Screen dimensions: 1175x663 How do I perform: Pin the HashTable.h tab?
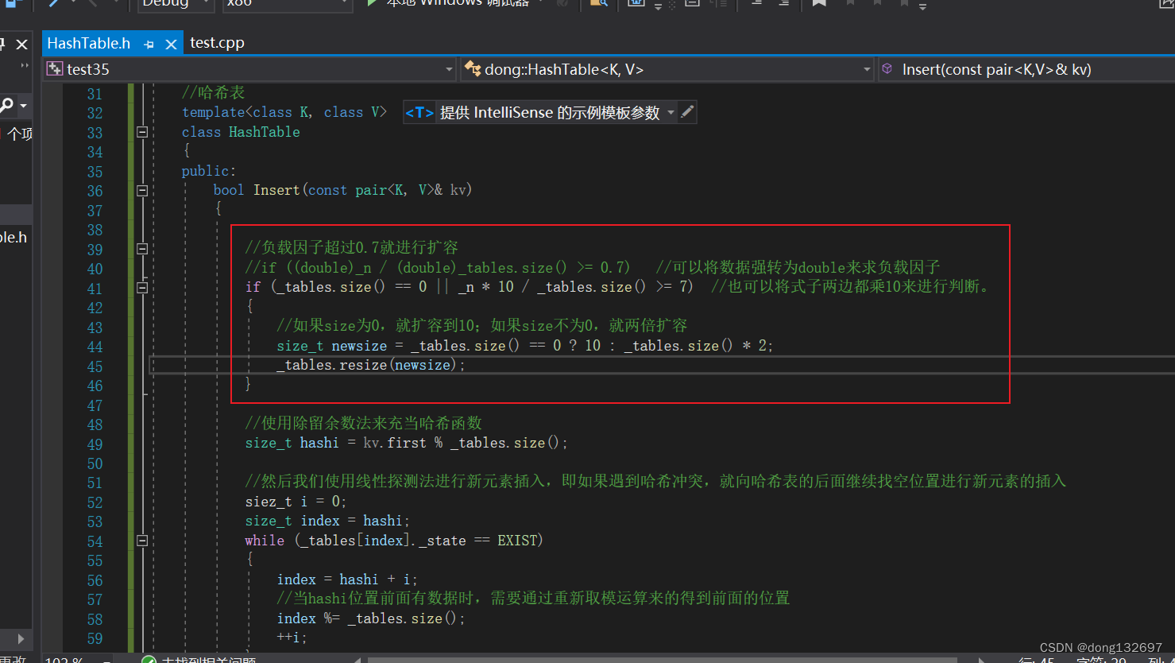coord(149,45)
